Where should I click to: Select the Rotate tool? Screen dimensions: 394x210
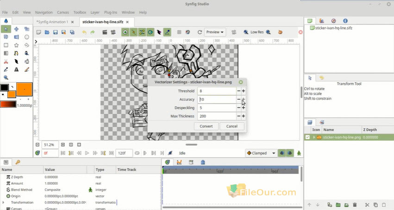(6, 37)
